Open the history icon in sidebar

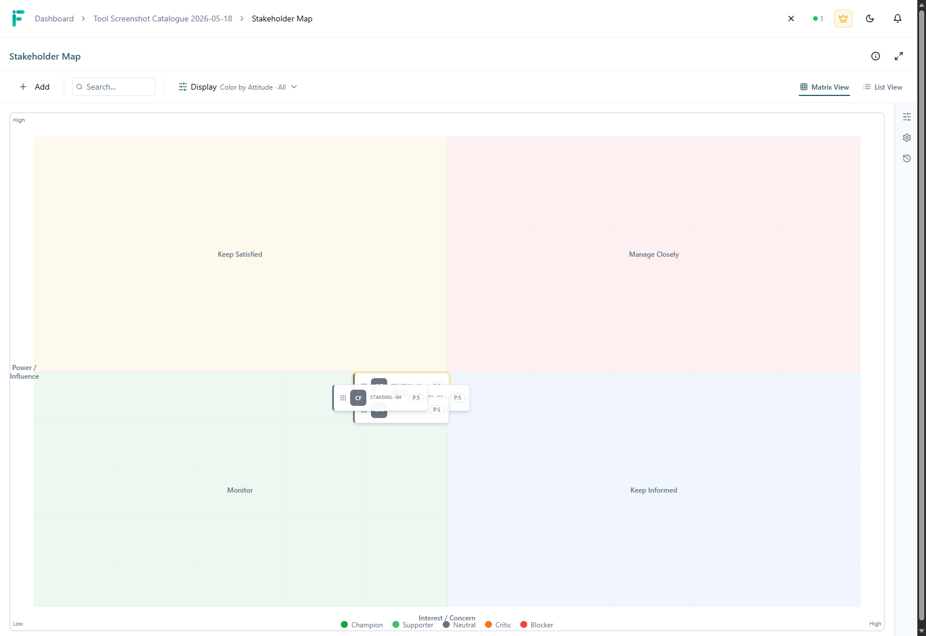(x=907, y=158)
